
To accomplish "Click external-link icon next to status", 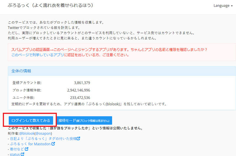I will (22, 154).
